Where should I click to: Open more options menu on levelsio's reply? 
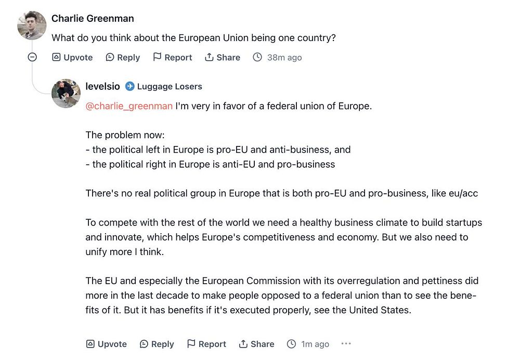click(346, 344)
